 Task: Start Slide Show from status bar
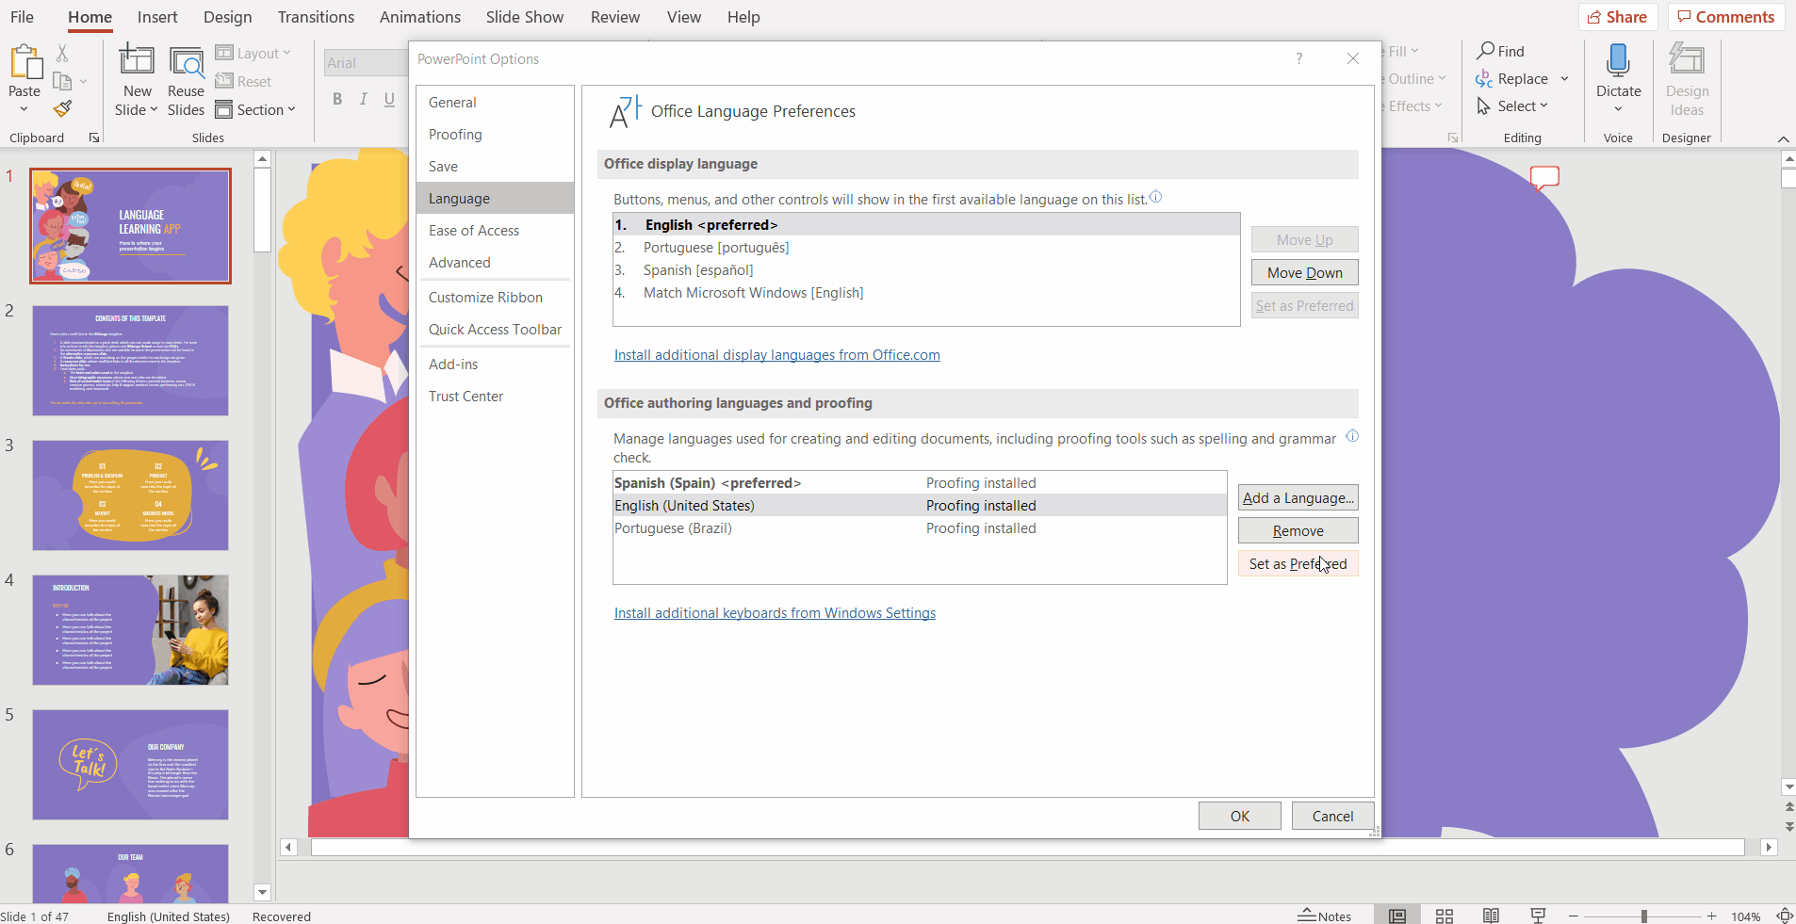(1539, 915)
